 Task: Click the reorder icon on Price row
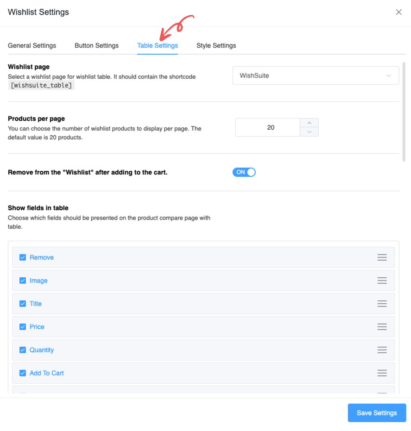(x=382, y=327)
